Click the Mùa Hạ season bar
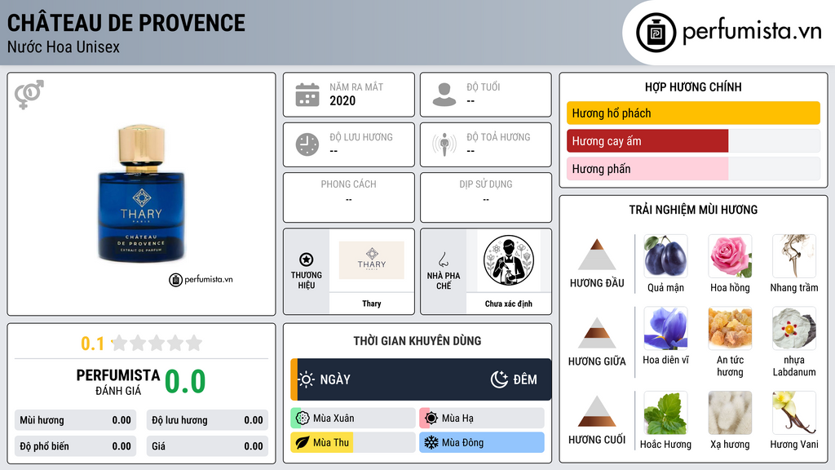 pyautogui.click(x=482, y=419)
